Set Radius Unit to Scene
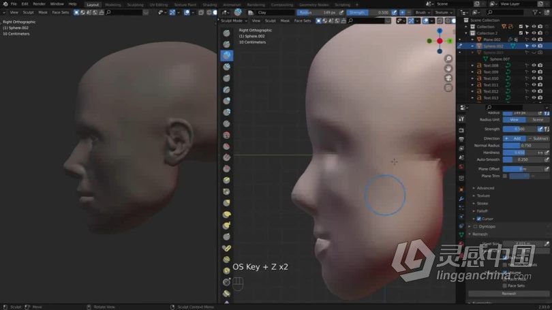 point(538,120)
